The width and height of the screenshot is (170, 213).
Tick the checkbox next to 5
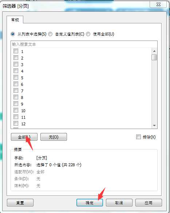click(x=16, y=77)
